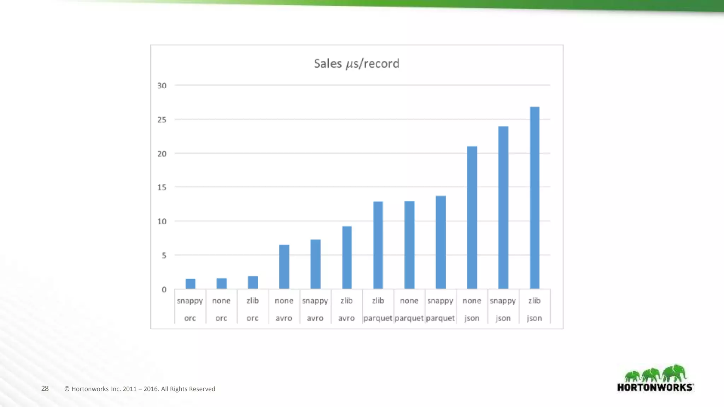Click the zlib orc bar
This screenshot has width=724, height=407.
point(253,283)
